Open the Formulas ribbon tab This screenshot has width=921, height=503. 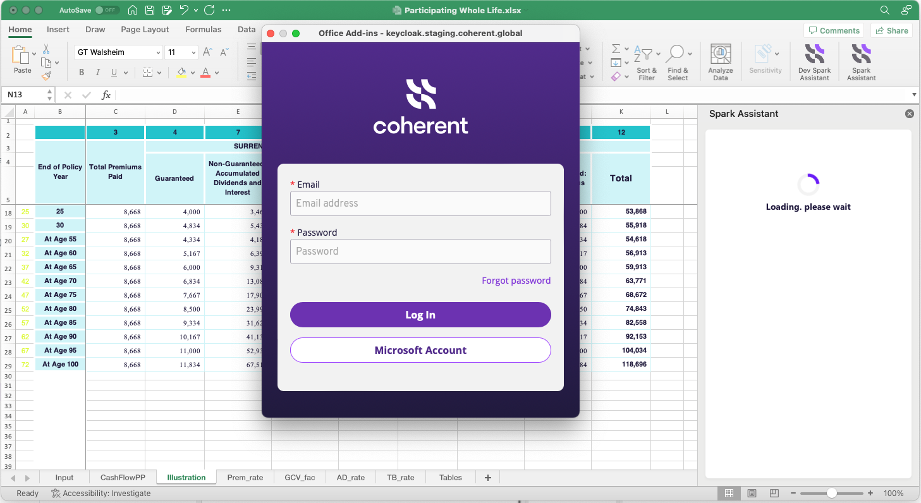coord(203,30)
